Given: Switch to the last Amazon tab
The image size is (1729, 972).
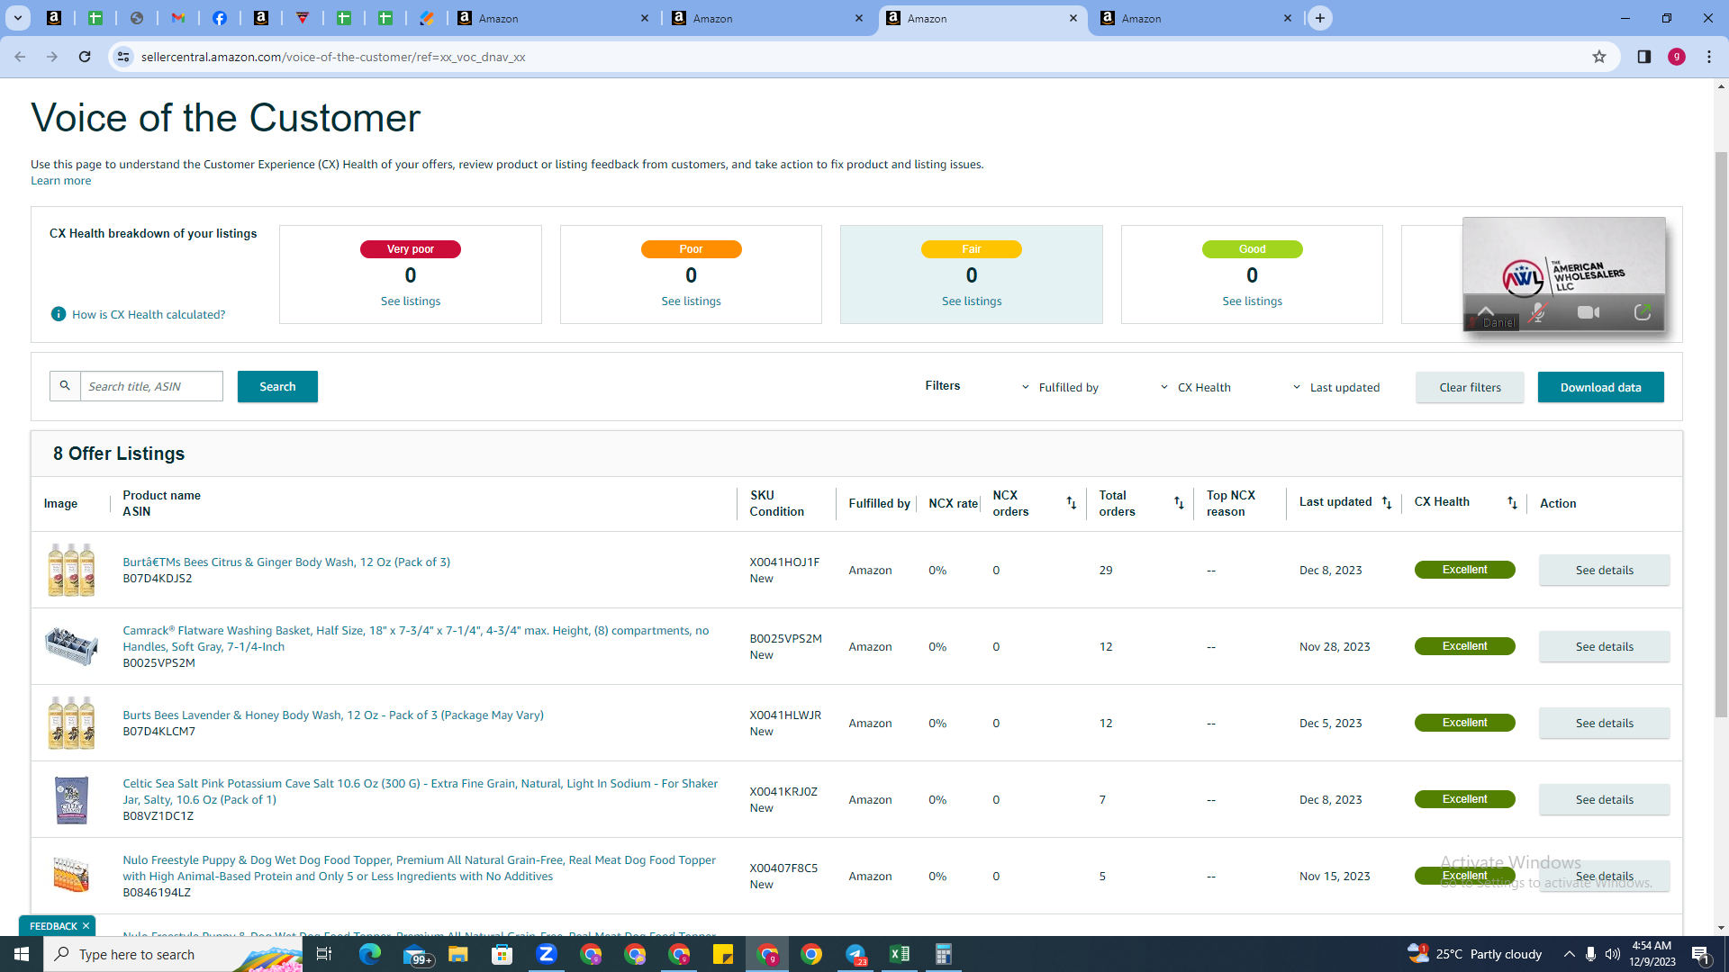Looking at the screenshot, I should pos(1196,18).
